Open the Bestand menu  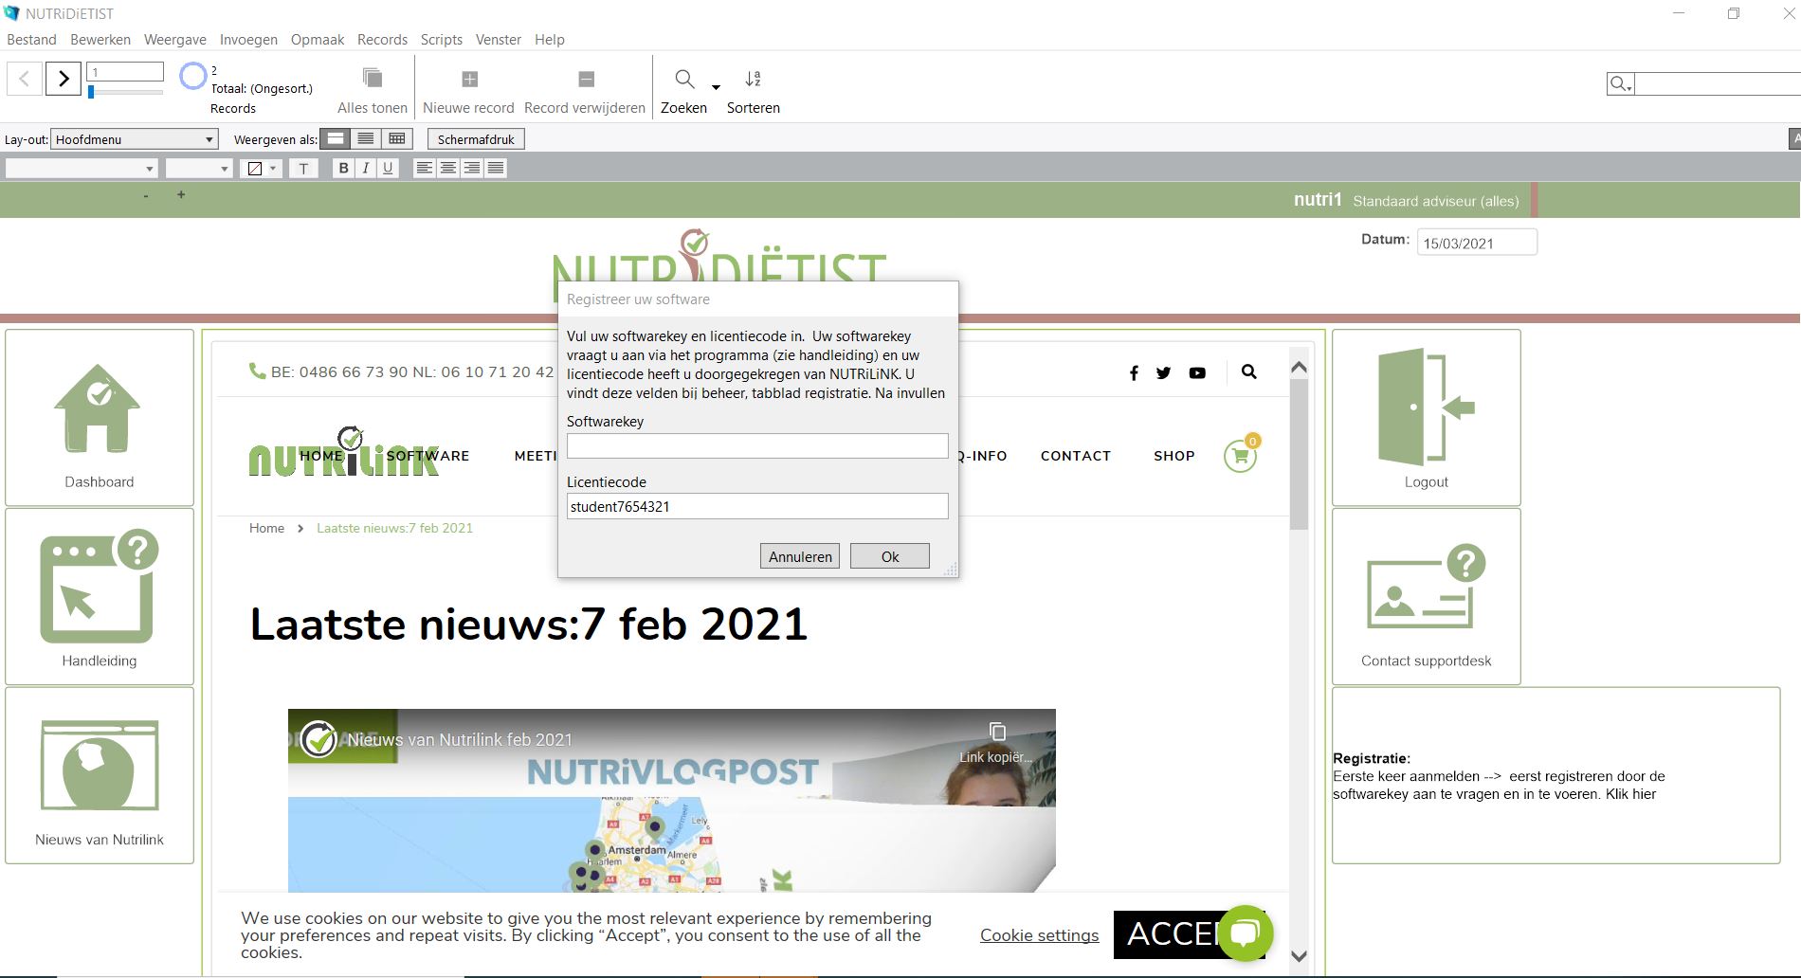point(31,40)
